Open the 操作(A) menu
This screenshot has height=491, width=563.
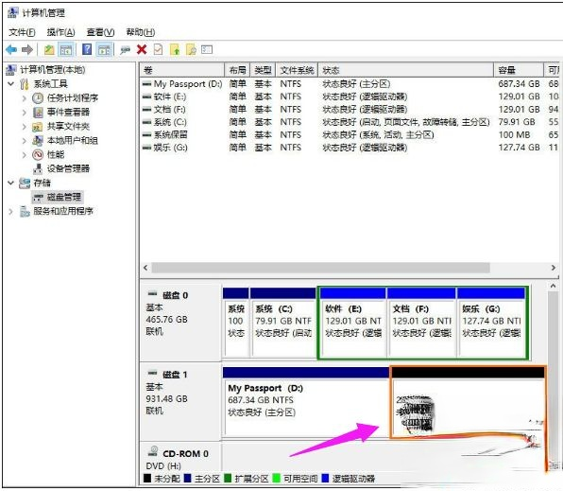click(60, 32)
